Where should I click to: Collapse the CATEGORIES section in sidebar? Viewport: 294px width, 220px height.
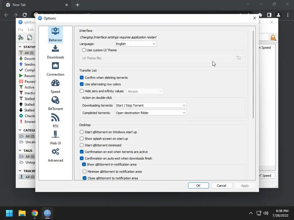coord(20,130)
